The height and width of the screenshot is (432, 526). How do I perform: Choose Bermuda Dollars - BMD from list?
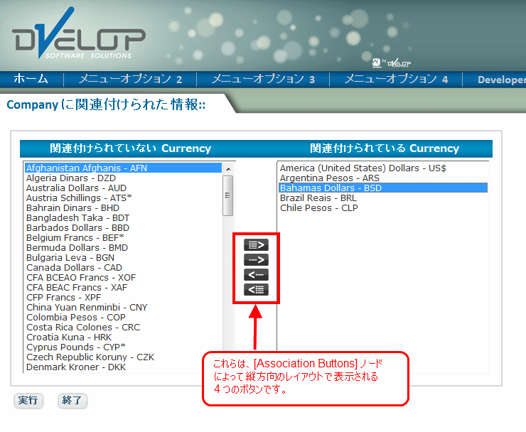79,248
